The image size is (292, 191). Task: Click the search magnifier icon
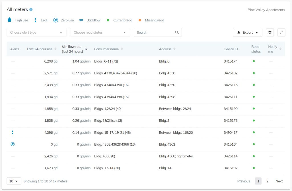point(177,32)
